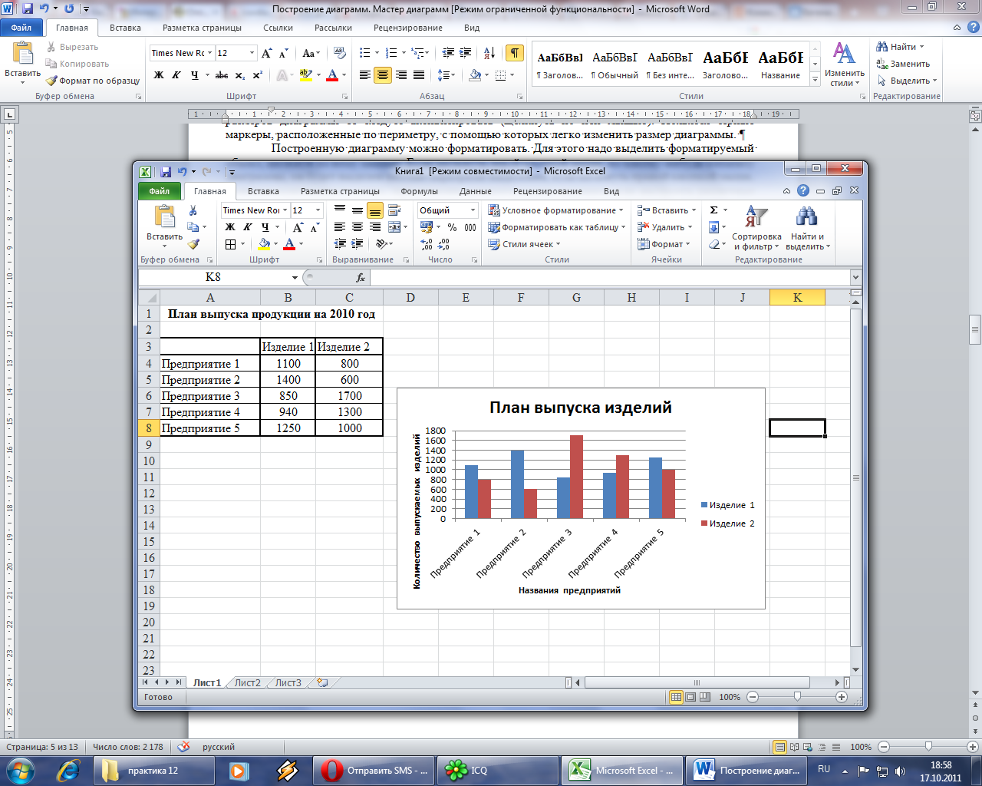Click Word clear formatting icon
Screen dimensions: 982x786
click(x=340, y=53)
